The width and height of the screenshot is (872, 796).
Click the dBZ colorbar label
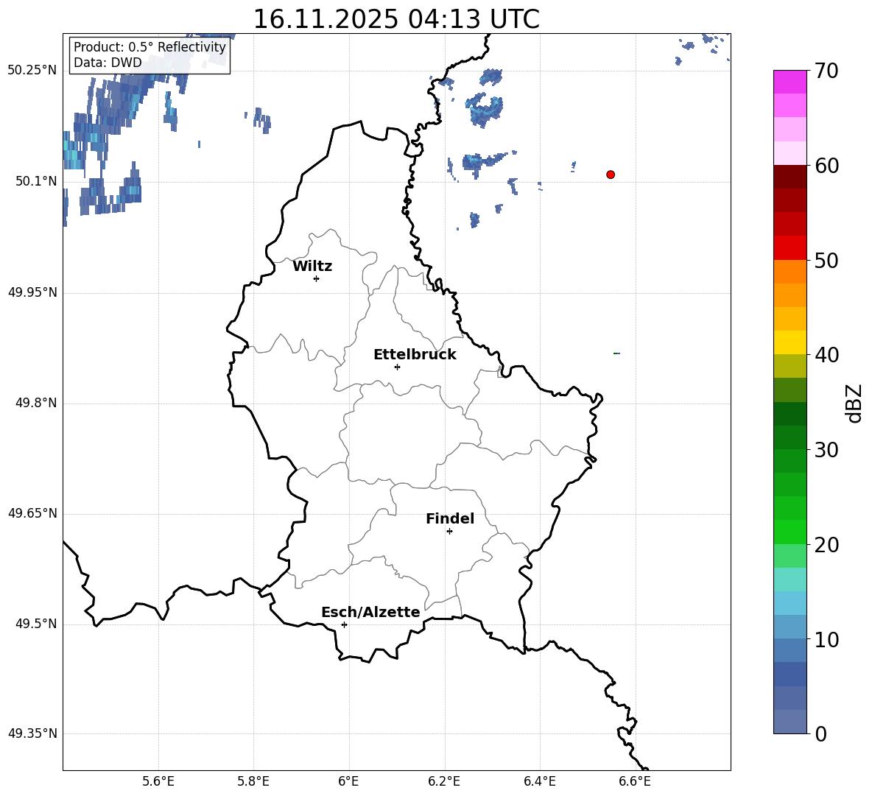click(x=855, y=403)
